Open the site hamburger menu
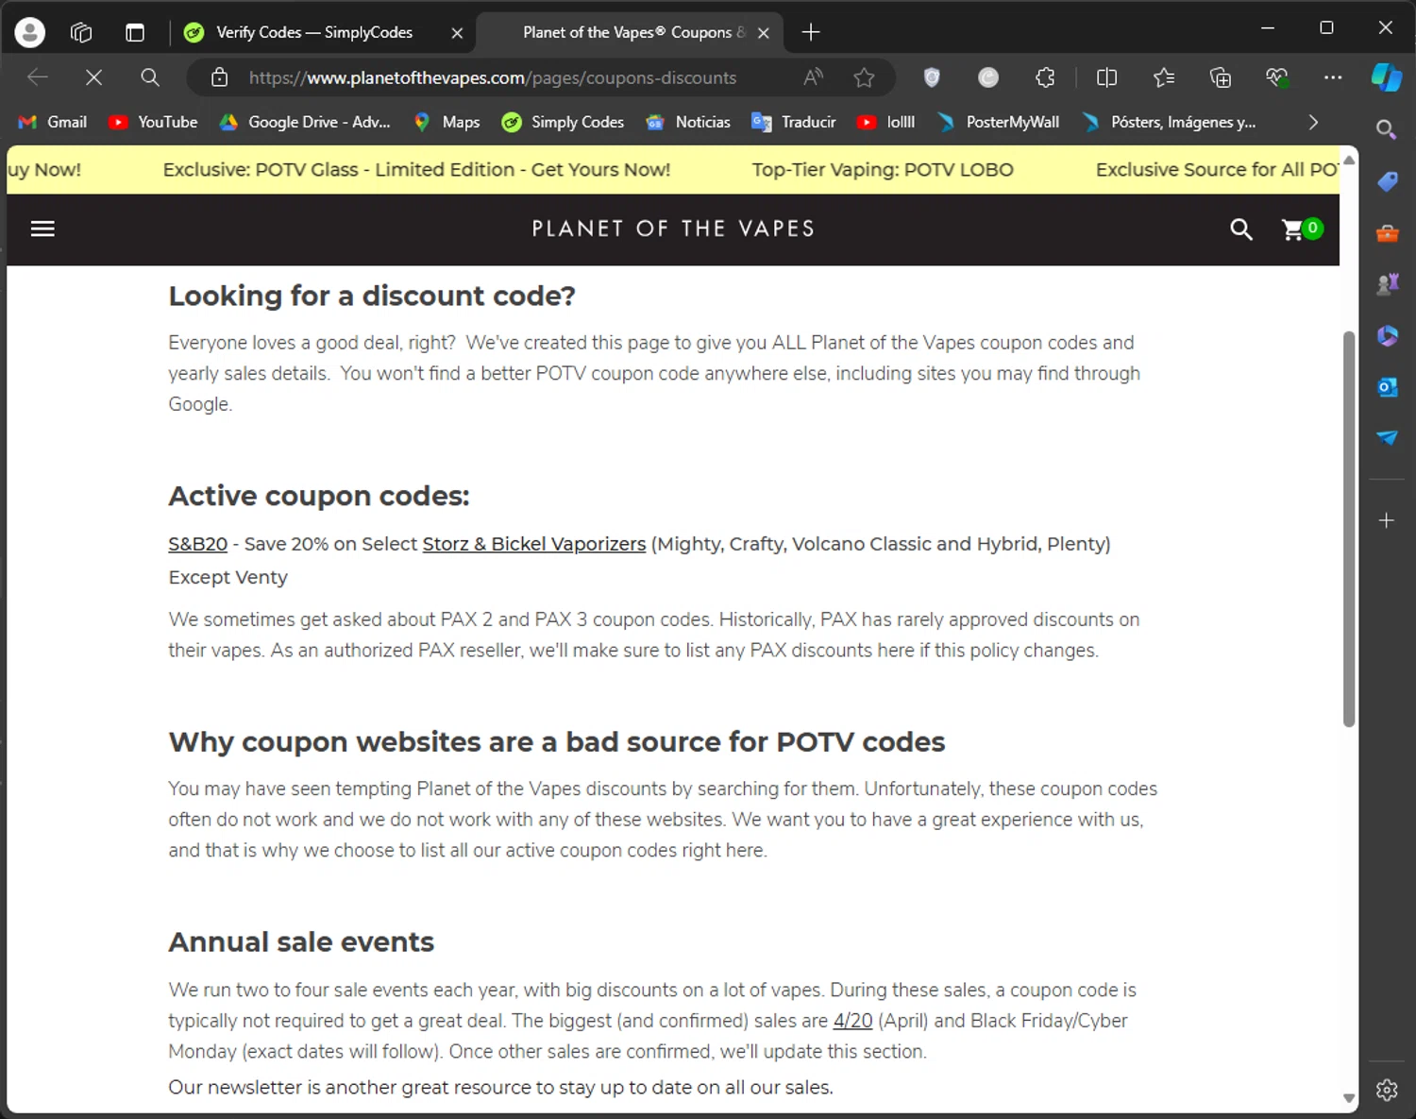The image size is (1416, 1119). 42,229
